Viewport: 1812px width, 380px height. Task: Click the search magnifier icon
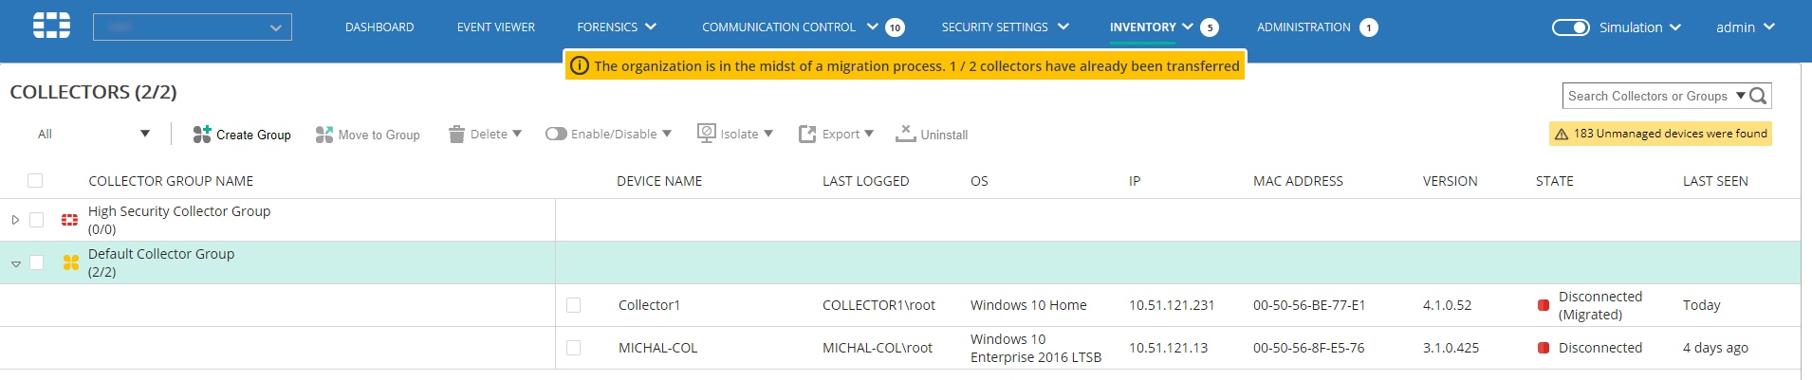pos(1758,96)
